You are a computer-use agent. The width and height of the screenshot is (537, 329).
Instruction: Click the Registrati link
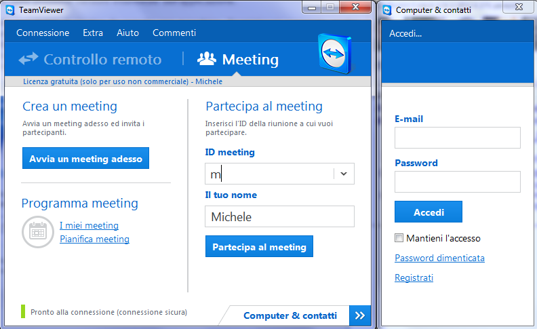(414, 277)
